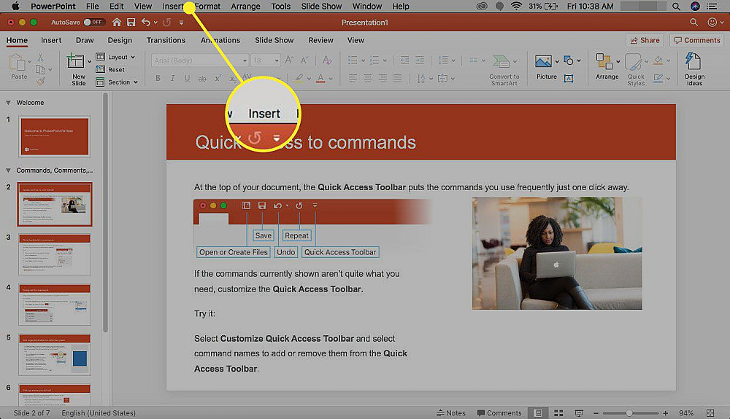Click the Redo arrow in title bar
The width and height of the screenshot is (730, 419).
pyautogui.click(x=166, y=22)
